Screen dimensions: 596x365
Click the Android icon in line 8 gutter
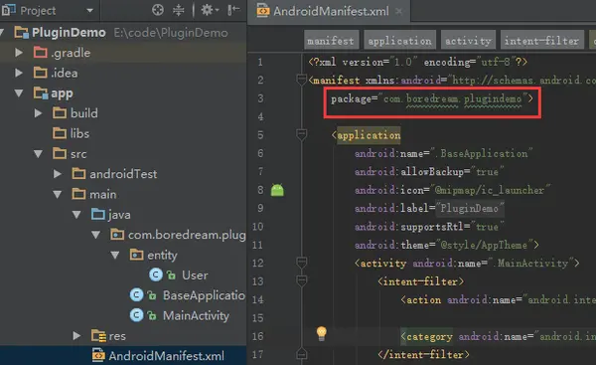[277, 190]
